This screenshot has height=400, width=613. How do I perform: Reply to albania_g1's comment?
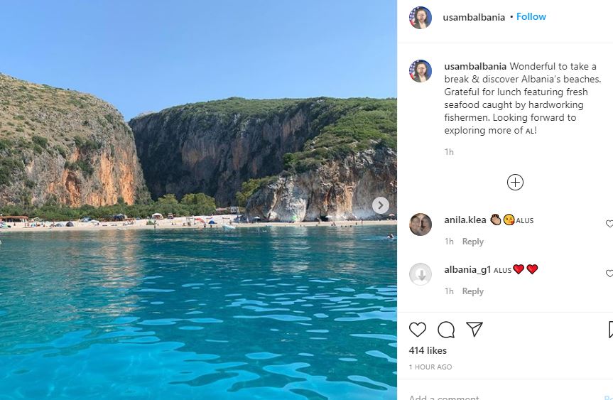pyautogui.click(x=473, y=291)
